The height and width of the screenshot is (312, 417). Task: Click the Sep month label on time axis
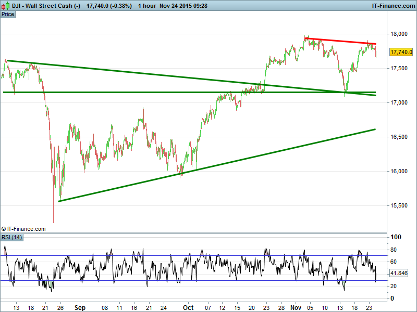pyautogui.click(x=79, y=307)
